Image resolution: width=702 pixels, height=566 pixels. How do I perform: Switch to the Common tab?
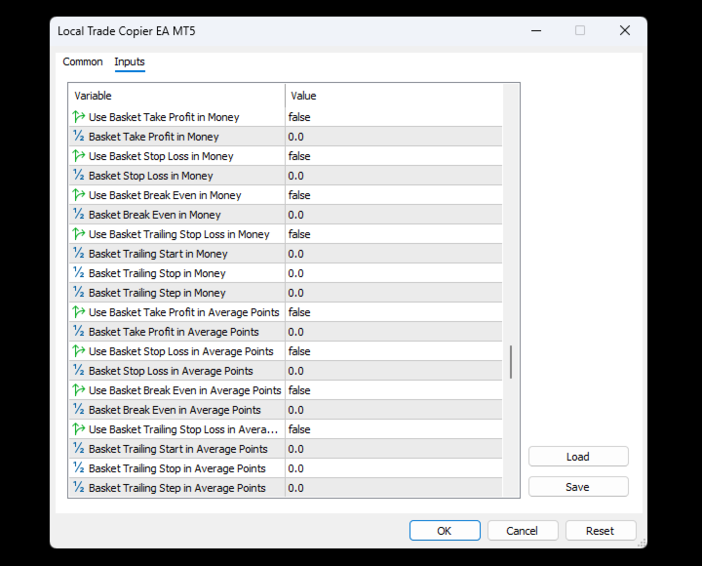(82, 61)
